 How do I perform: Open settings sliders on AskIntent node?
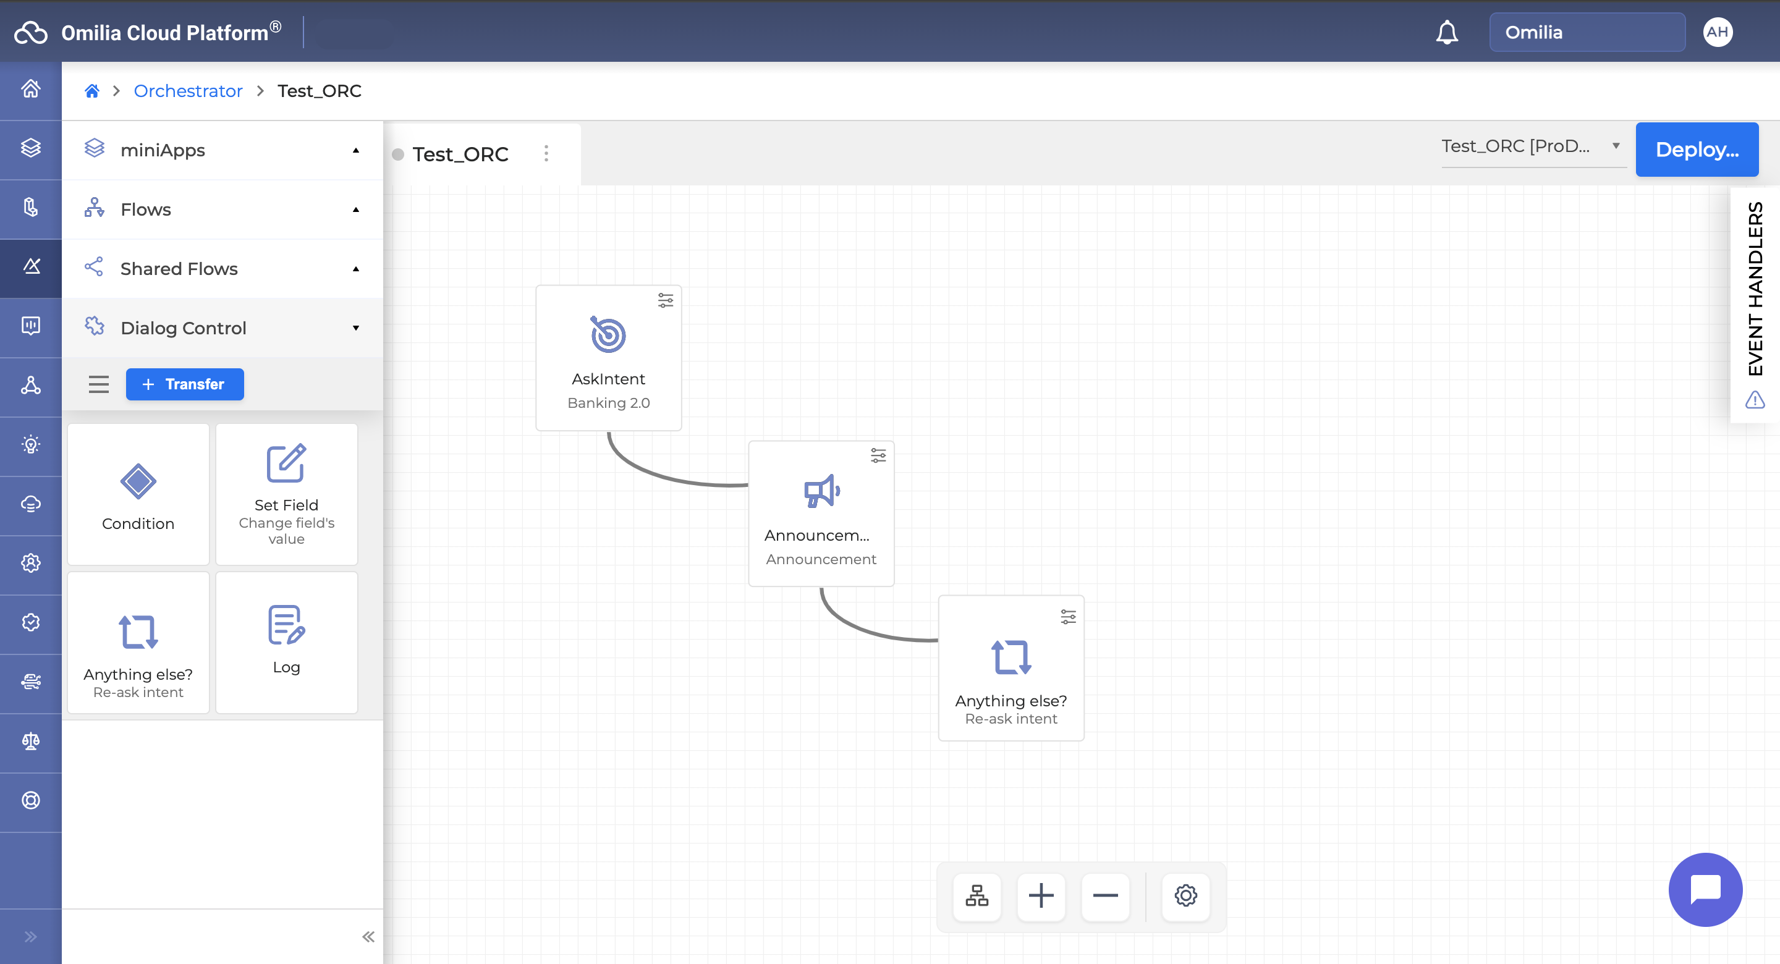point(665,300)
